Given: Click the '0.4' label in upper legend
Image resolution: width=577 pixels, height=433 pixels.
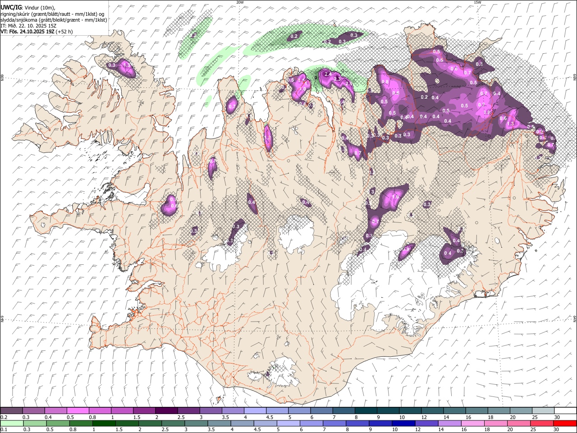Looking at the screenshot, I should (48, 417).
